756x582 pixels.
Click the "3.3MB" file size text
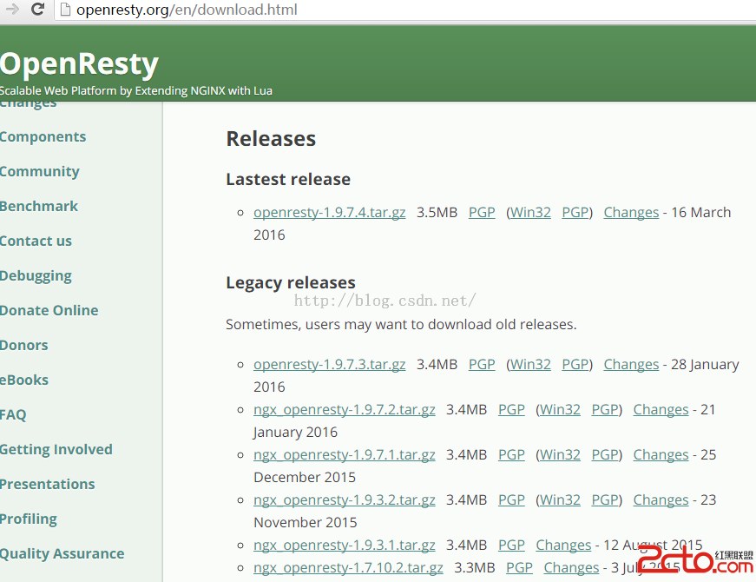pos(475,568)
